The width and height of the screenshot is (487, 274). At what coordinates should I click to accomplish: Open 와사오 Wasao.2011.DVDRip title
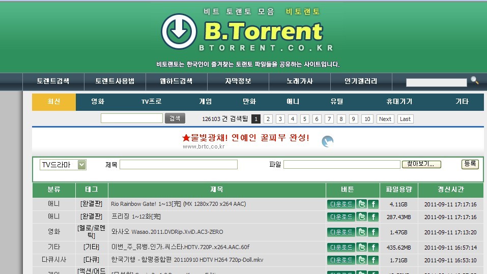[167, 232]
